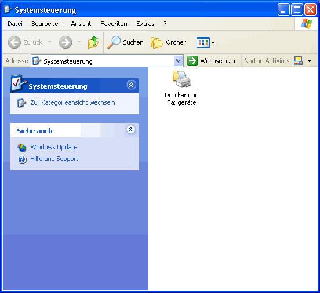The image size is (320, 293).
Task: Go up one folder level icon
Action: click(x=93, y=42)
